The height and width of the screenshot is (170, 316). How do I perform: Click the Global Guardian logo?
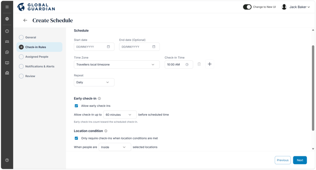[x=36, y=7]
